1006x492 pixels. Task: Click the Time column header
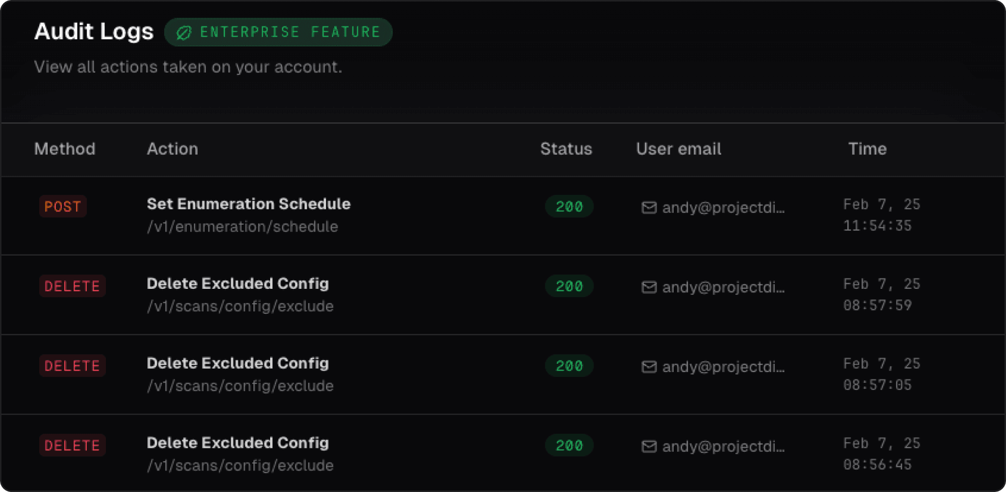click(867, 149)
